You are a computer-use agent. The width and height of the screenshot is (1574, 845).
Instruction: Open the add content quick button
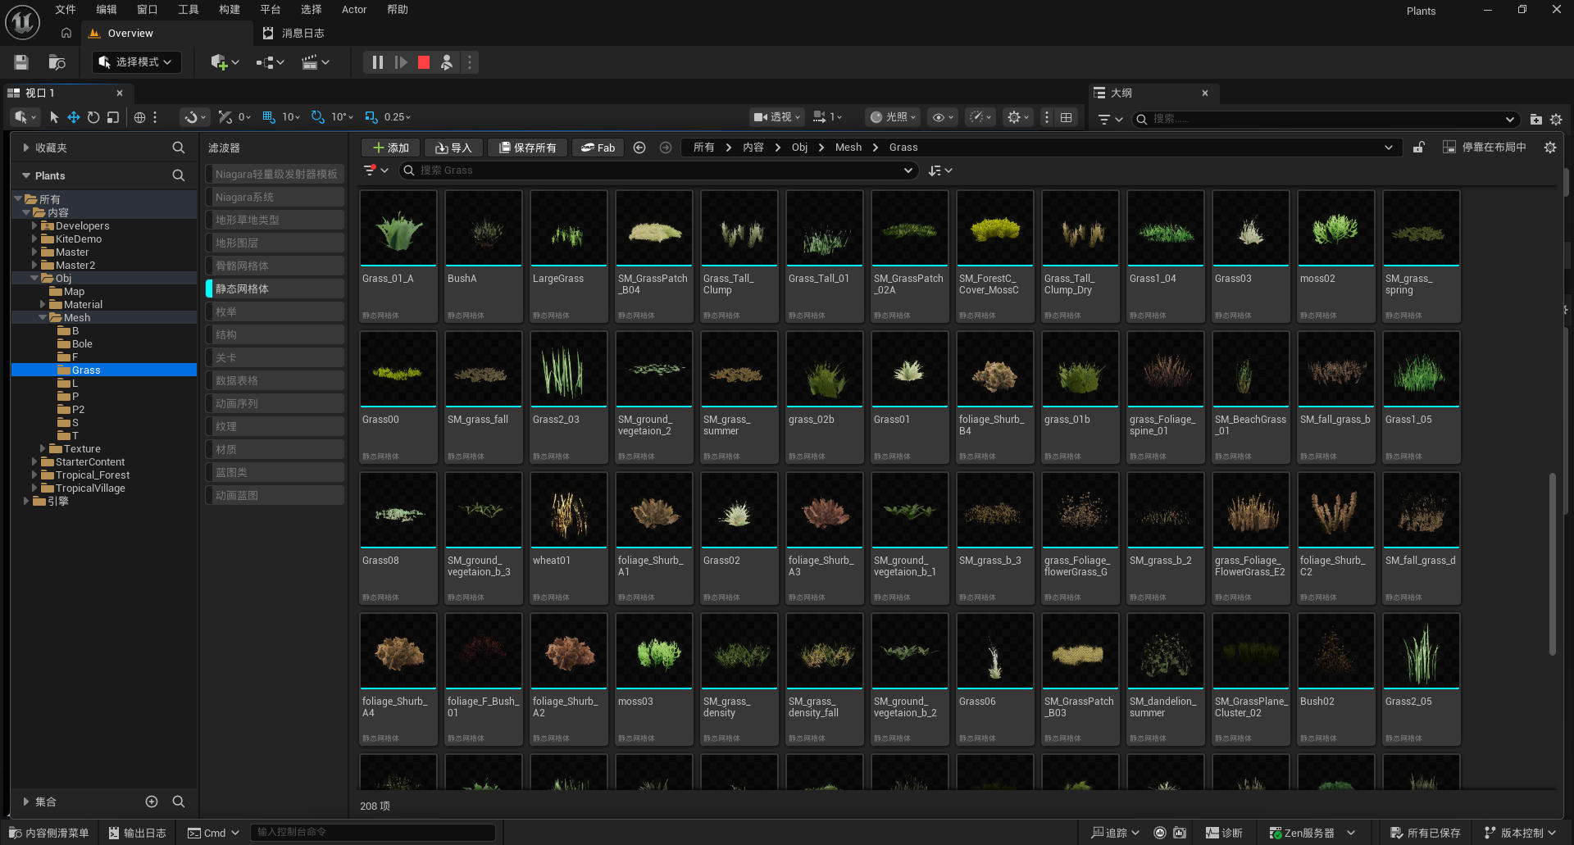[x=225, y=62]
